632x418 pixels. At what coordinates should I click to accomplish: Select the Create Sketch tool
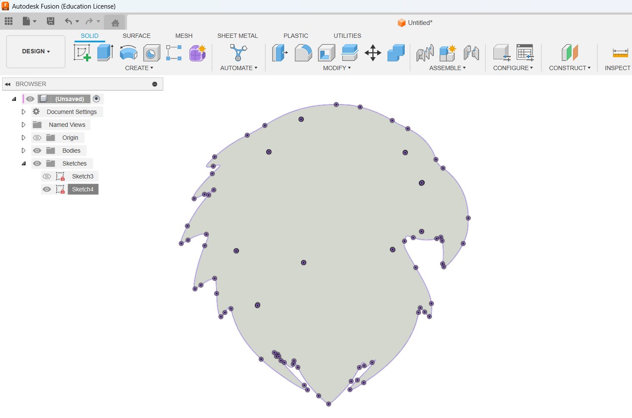(x=82, y=53)
